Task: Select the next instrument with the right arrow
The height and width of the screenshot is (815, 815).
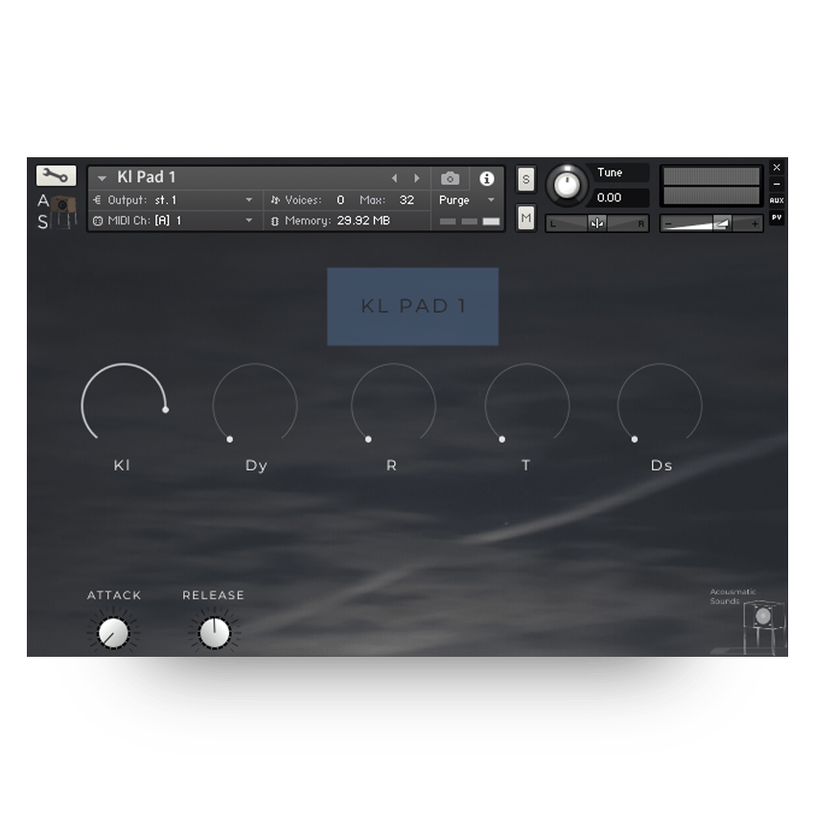Action: click(416, 177)
